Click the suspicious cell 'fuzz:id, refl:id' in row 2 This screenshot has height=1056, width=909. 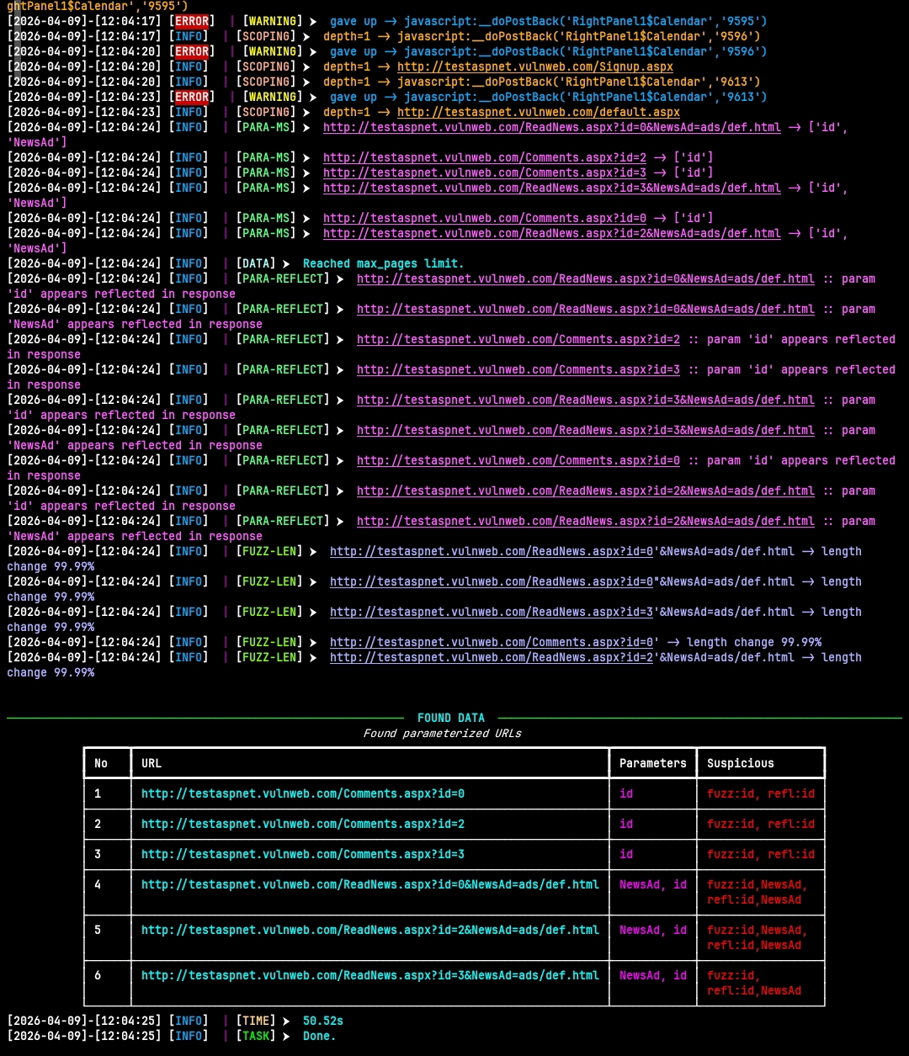pyautogui.click(x=761, y=824)
